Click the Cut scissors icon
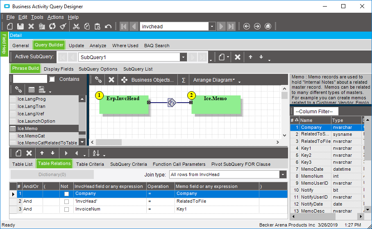372x229 pixels. coord(76,26)
